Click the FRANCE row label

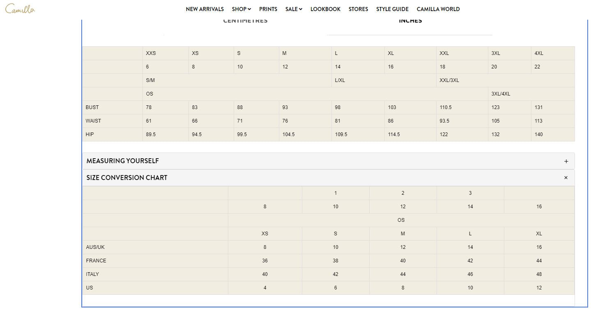96,261
